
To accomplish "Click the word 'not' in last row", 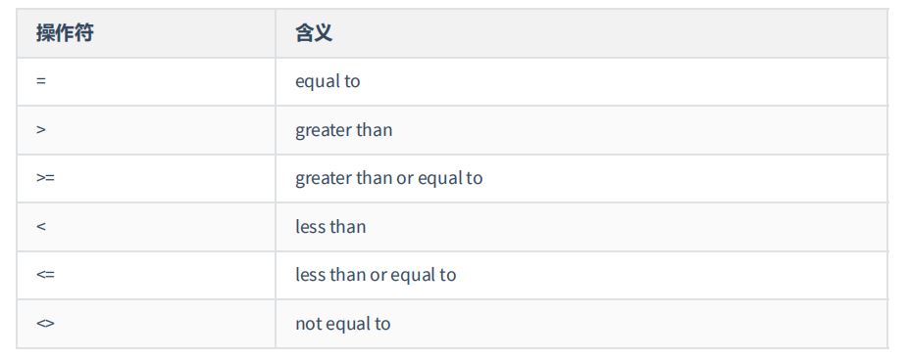I will (x=309, y=324).
